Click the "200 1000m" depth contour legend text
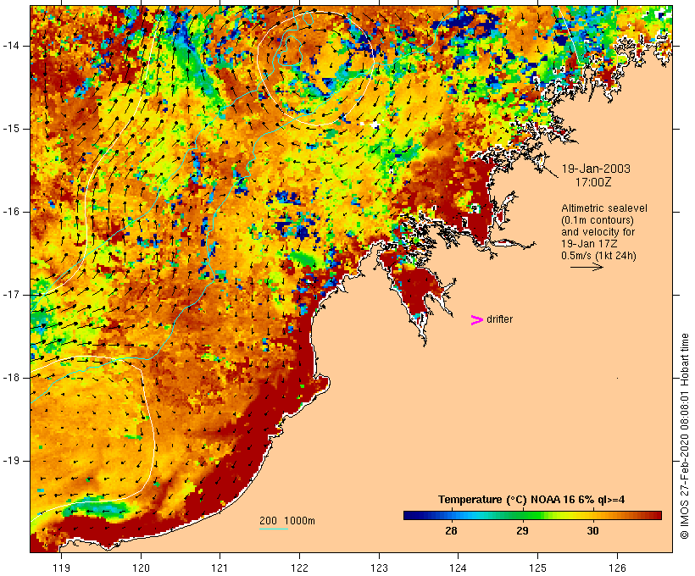Viewport: 695px width, 576px height. pyautogui.click(x=286, y=520)
